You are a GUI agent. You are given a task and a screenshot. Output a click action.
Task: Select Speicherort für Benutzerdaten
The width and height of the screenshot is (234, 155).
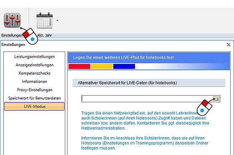point(34,98)
